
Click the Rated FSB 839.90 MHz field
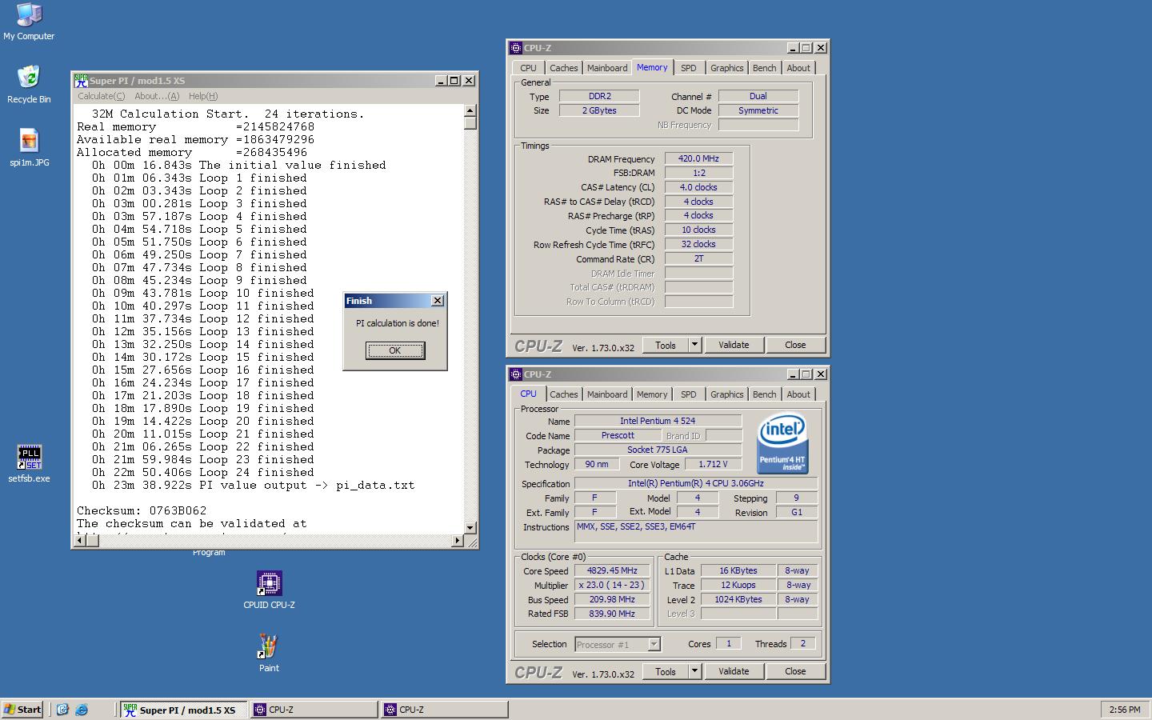tap(612, 614)
